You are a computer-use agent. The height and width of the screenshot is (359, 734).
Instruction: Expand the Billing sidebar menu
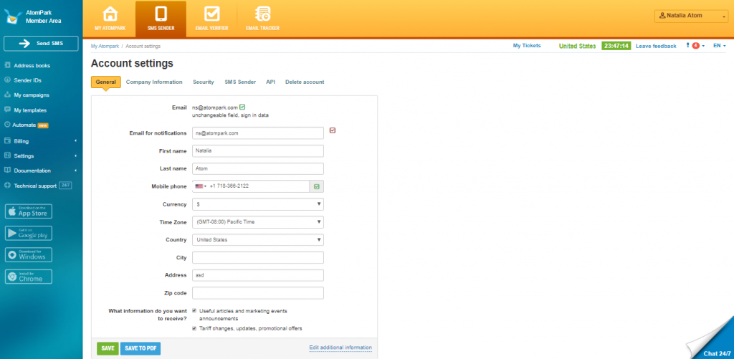click(x=39, y=141)
